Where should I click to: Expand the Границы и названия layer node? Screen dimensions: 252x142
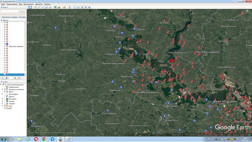pos(2,89)
